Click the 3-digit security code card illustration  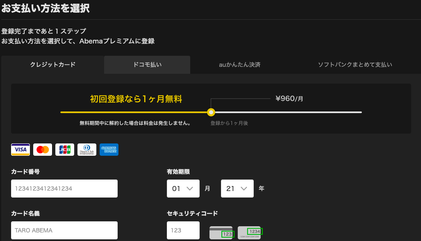pos(221,232)
